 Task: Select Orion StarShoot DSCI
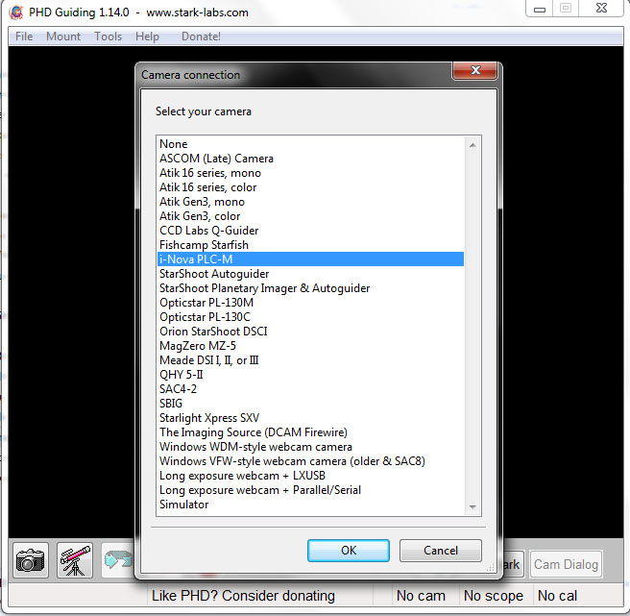tap(310, 332)
